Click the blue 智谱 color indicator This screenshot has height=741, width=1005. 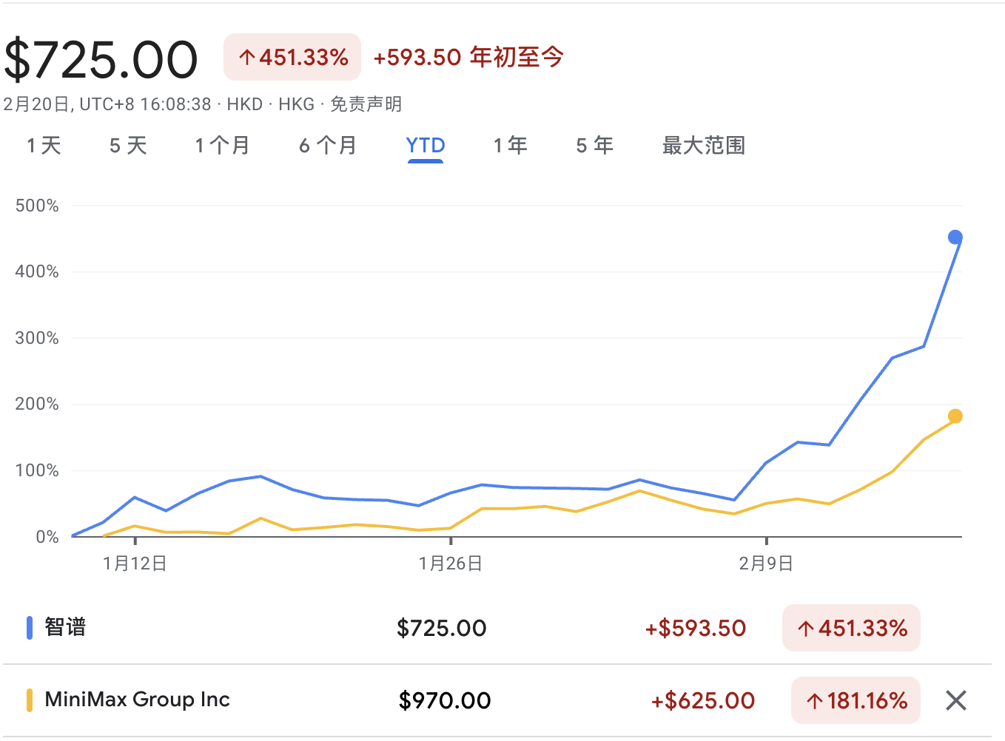coord(30,627)
